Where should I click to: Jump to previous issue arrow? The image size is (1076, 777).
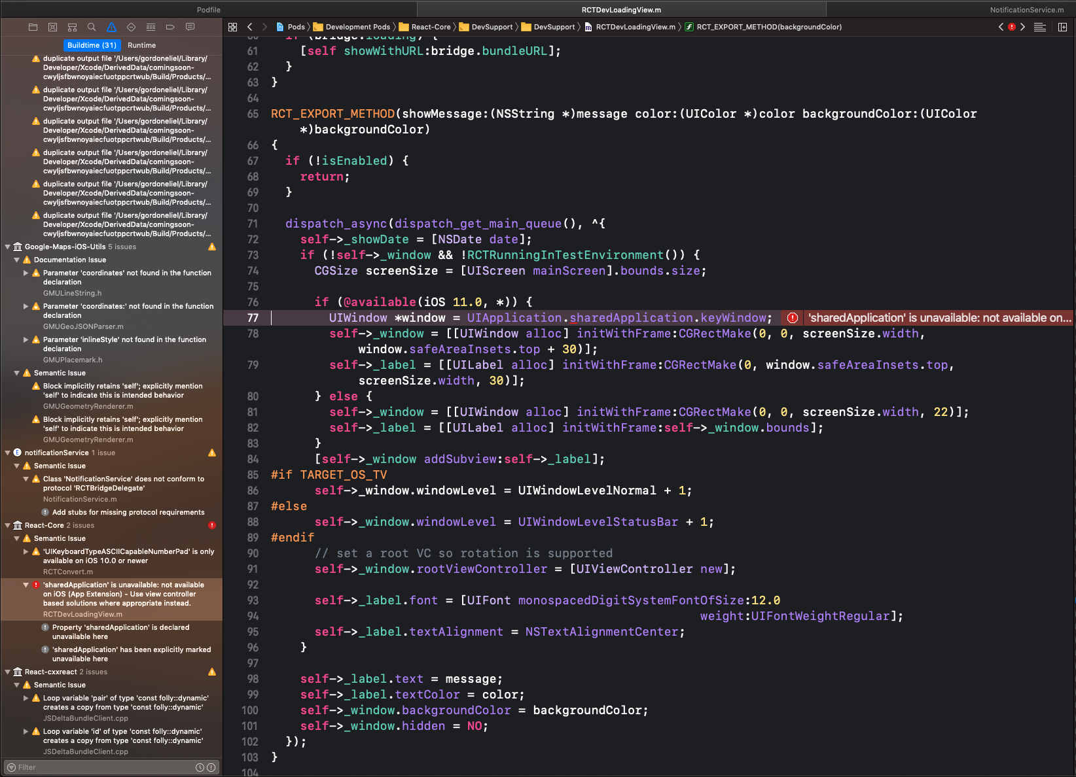point(1001,27)
